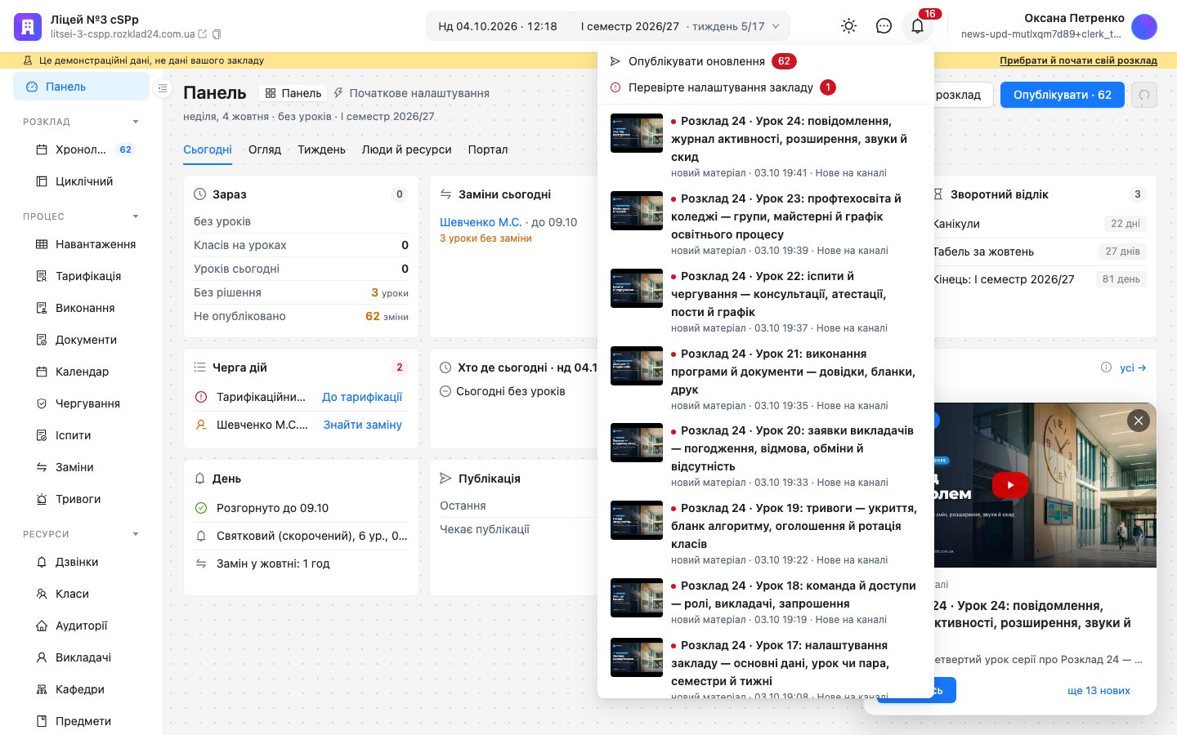Open the chat messages bubble icon

click(884, 26)
